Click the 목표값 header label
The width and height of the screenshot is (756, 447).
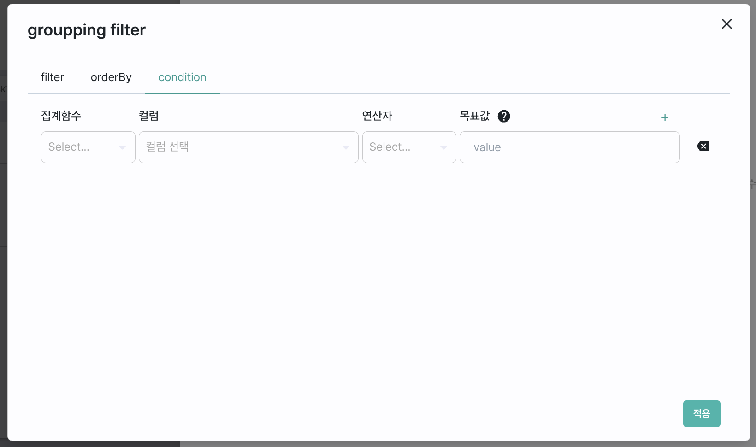(x=475, y=116)
